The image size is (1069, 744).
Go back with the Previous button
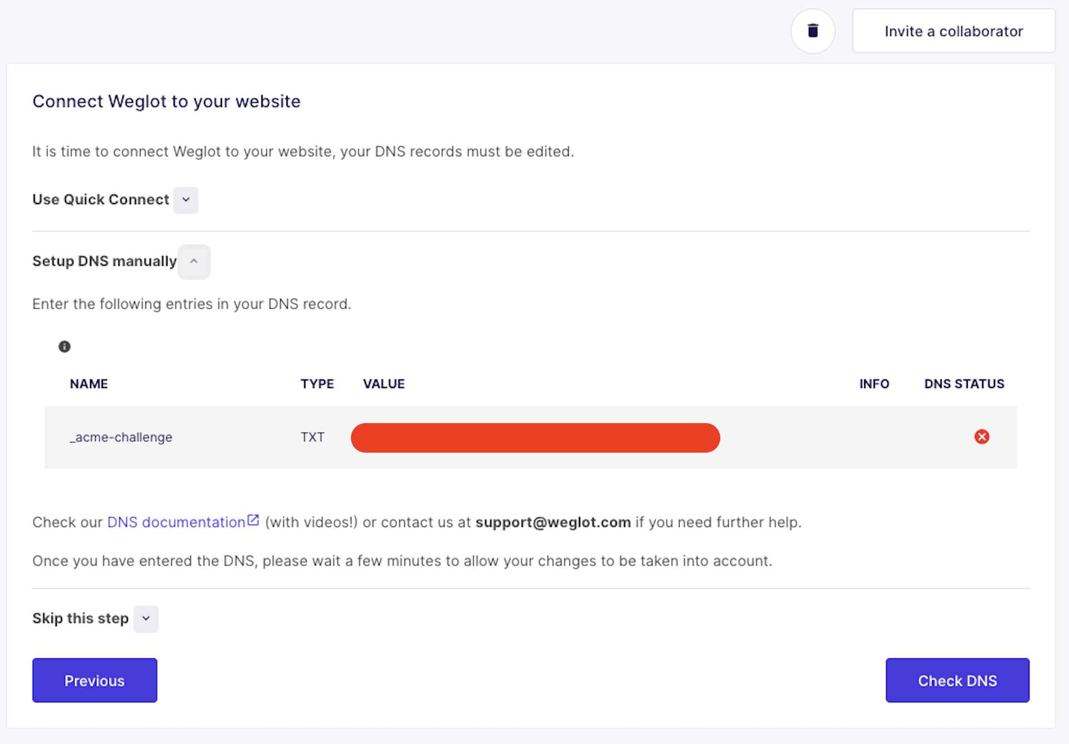pos(95,680)
